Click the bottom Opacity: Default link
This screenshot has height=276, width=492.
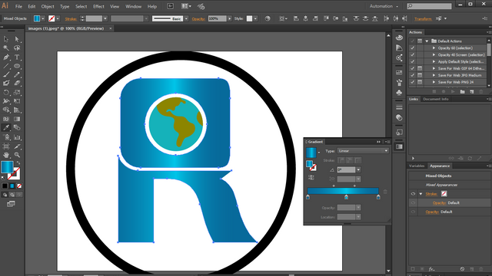point(439,212)
